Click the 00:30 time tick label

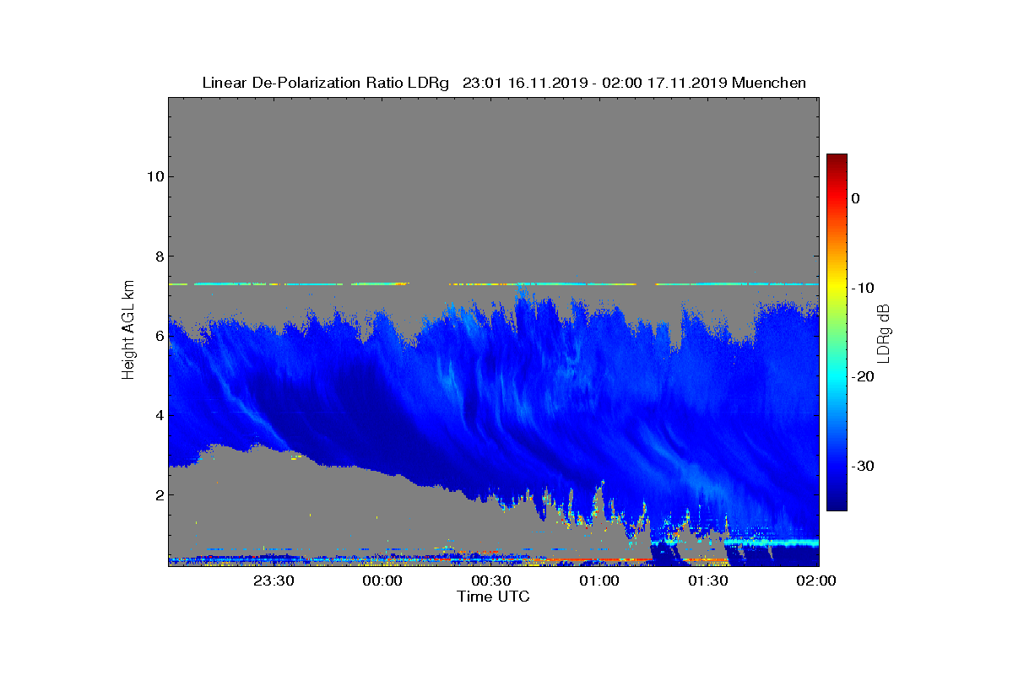491,580
